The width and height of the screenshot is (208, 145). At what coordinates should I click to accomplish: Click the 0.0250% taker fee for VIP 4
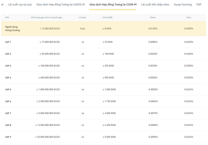(189, 77)
